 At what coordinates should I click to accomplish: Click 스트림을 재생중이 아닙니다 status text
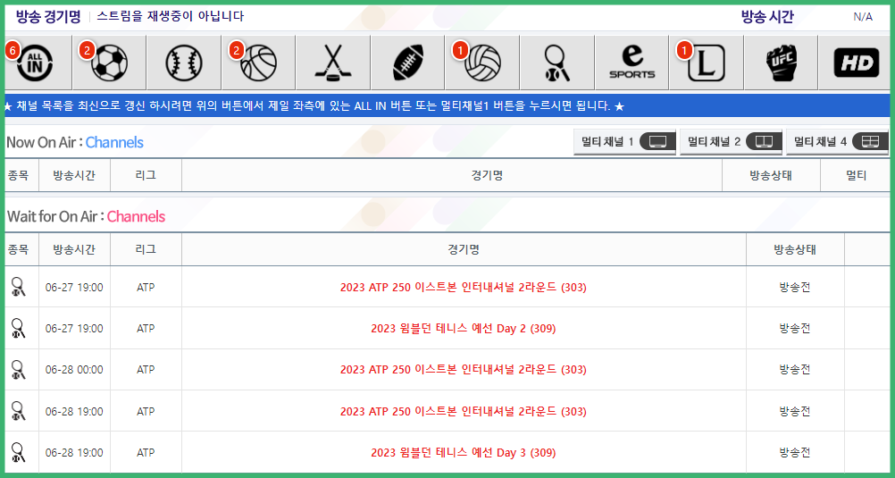point(170,16)
